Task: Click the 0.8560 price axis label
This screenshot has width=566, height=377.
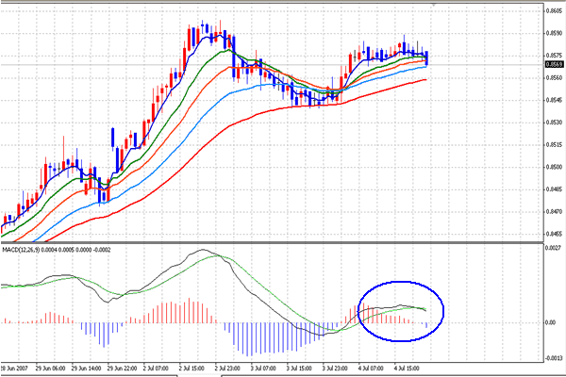Action: coord(554,77)
